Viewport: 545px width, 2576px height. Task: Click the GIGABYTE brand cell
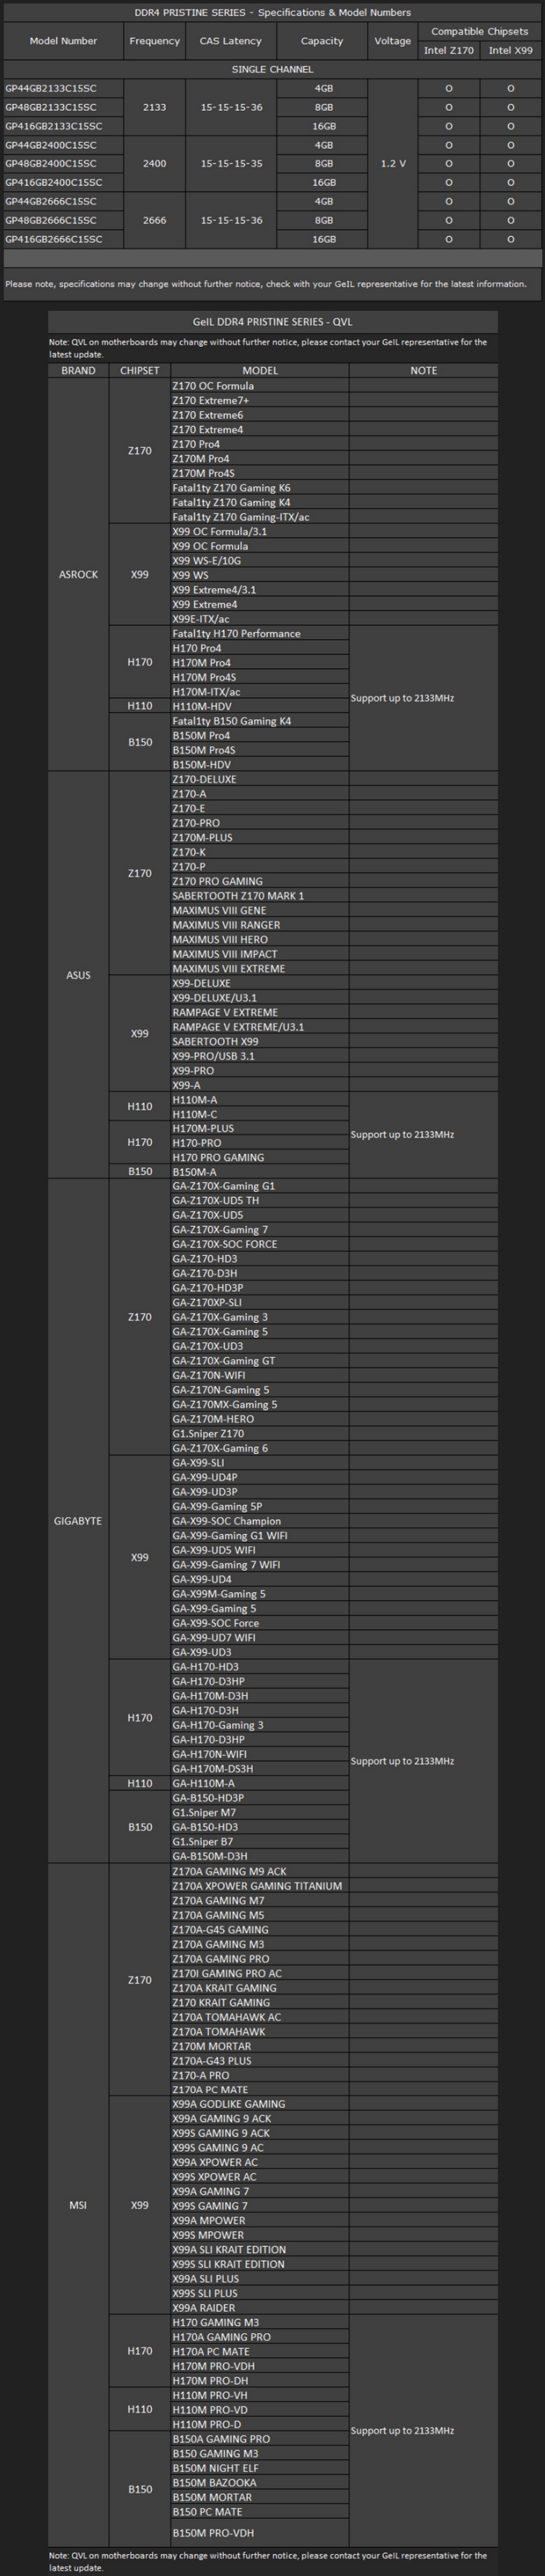click(78, 1521)
